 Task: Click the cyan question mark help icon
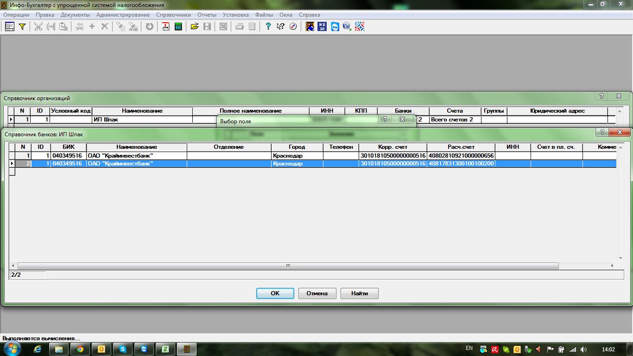point(268,26)
